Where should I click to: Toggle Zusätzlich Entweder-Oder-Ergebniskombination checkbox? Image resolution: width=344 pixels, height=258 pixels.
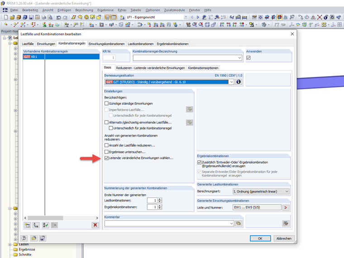pyautogui.click(x=199, y=162)
